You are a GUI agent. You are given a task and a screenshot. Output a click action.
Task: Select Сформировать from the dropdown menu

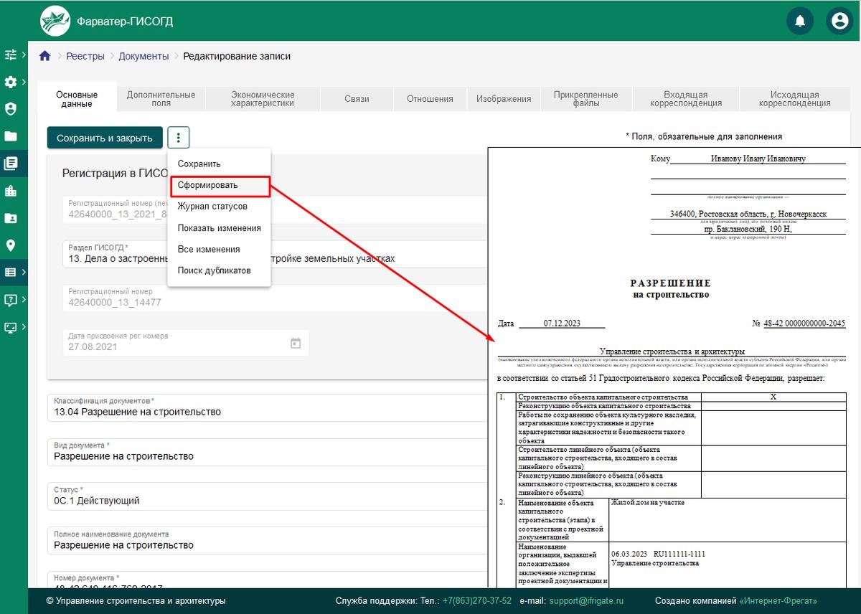click(208, 185)
